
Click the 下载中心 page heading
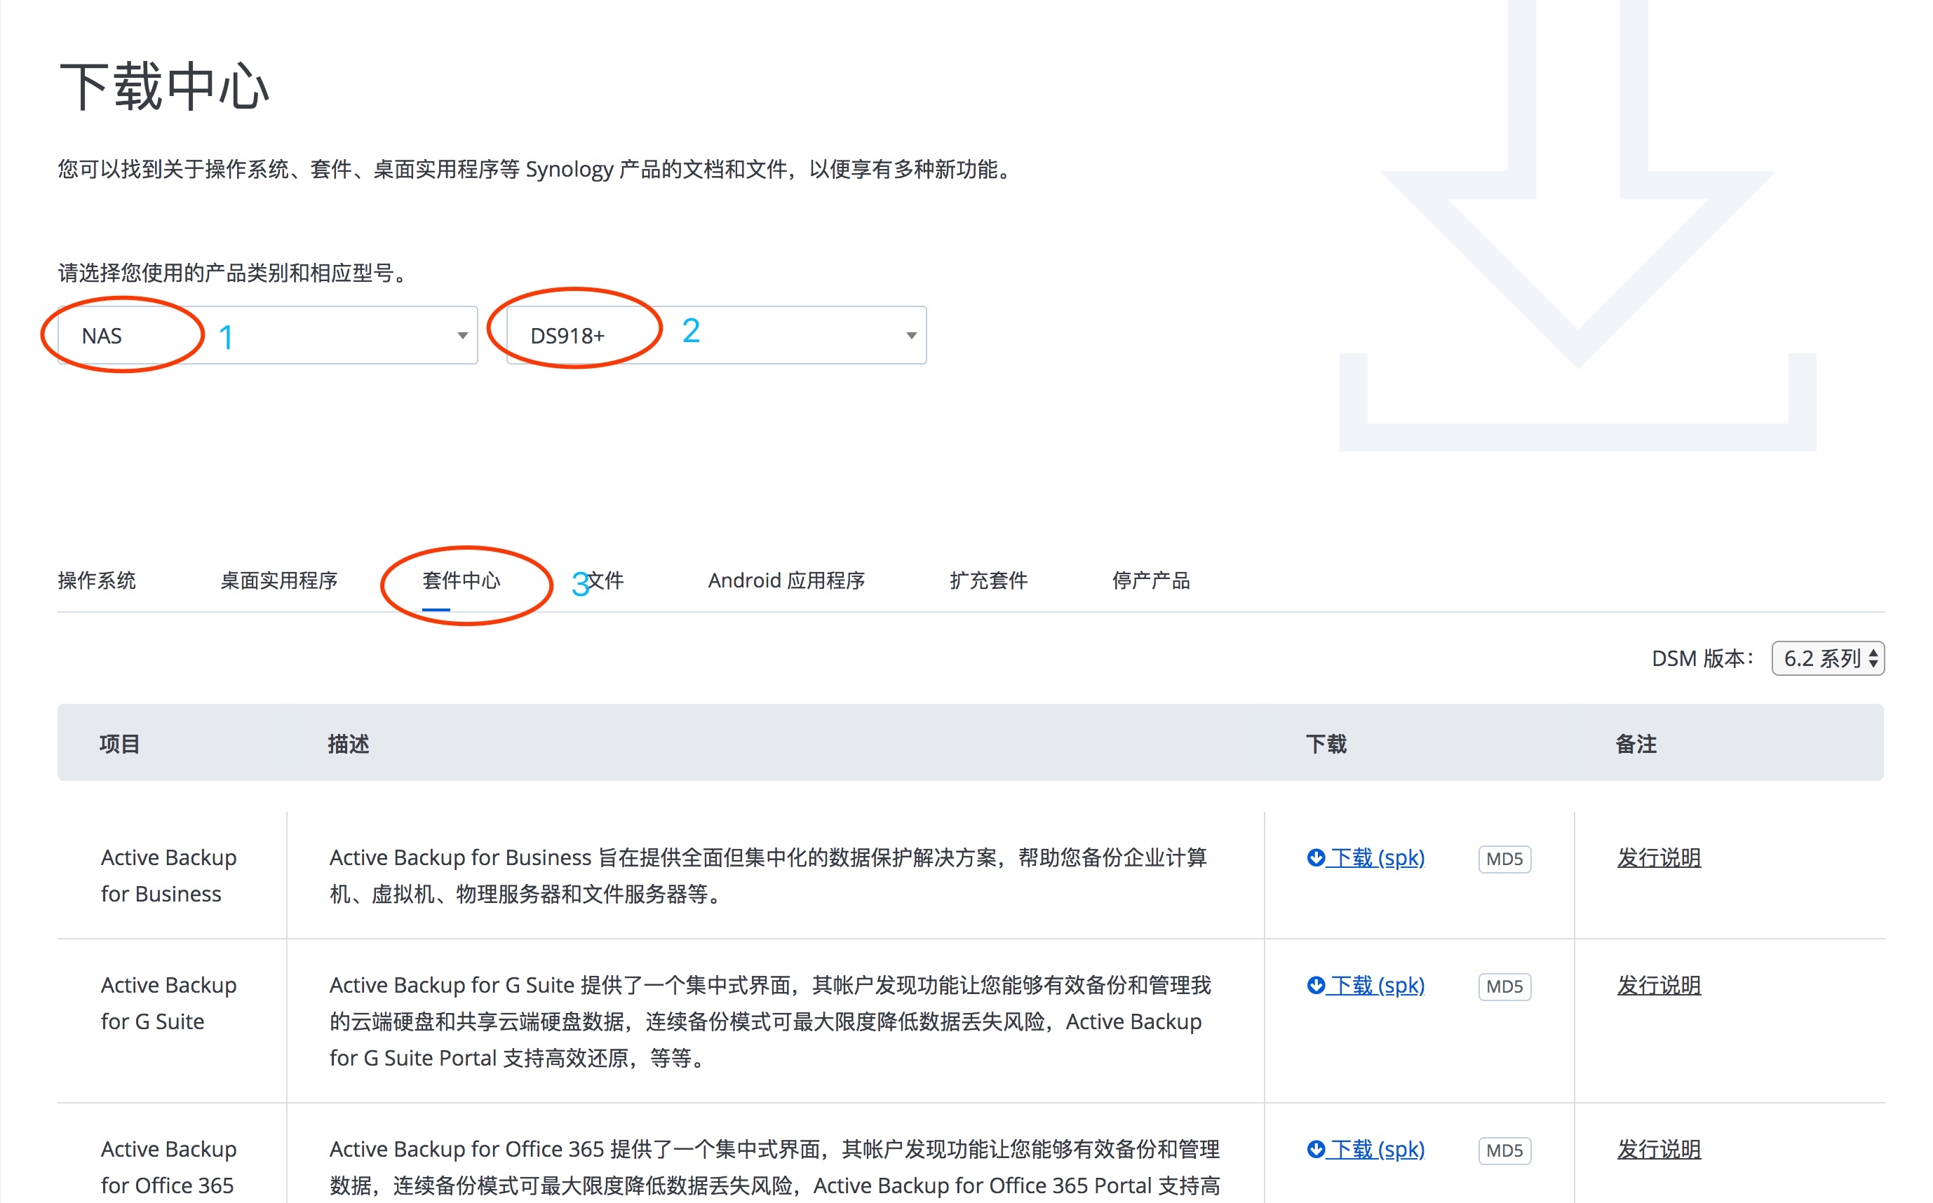point(165,86)
